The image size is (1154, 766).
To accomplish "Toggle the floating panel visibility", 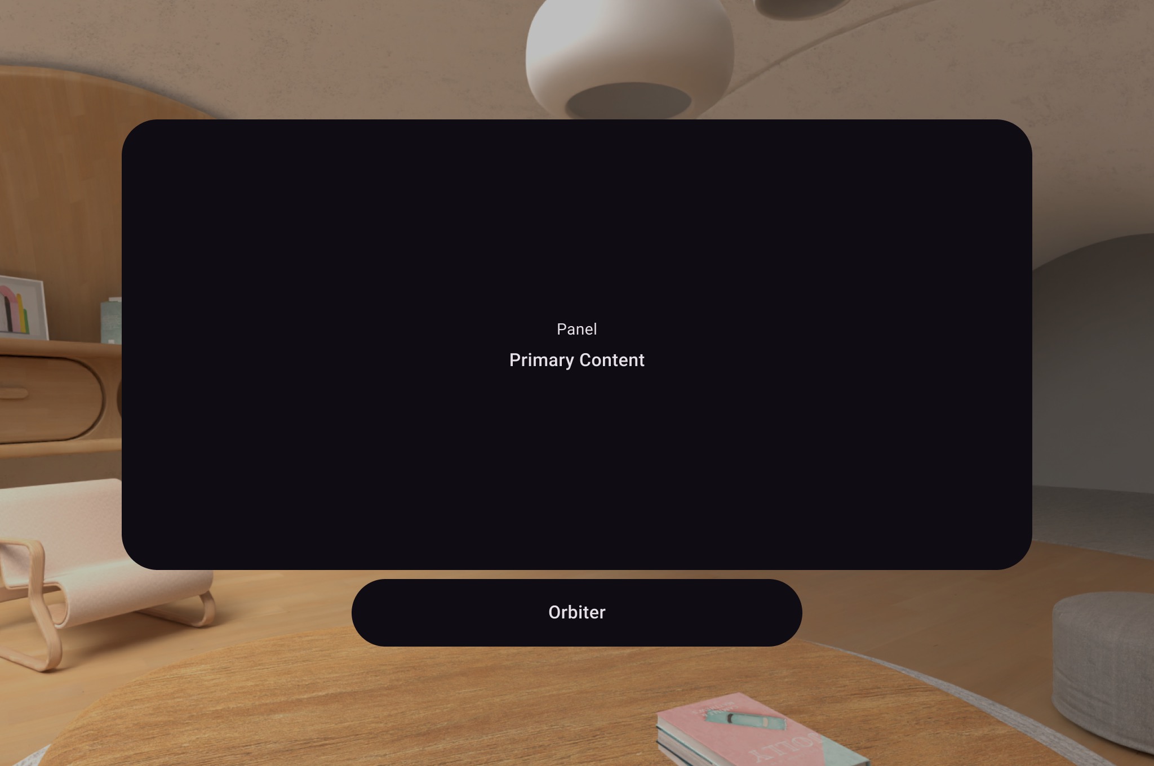I will 577,611.
